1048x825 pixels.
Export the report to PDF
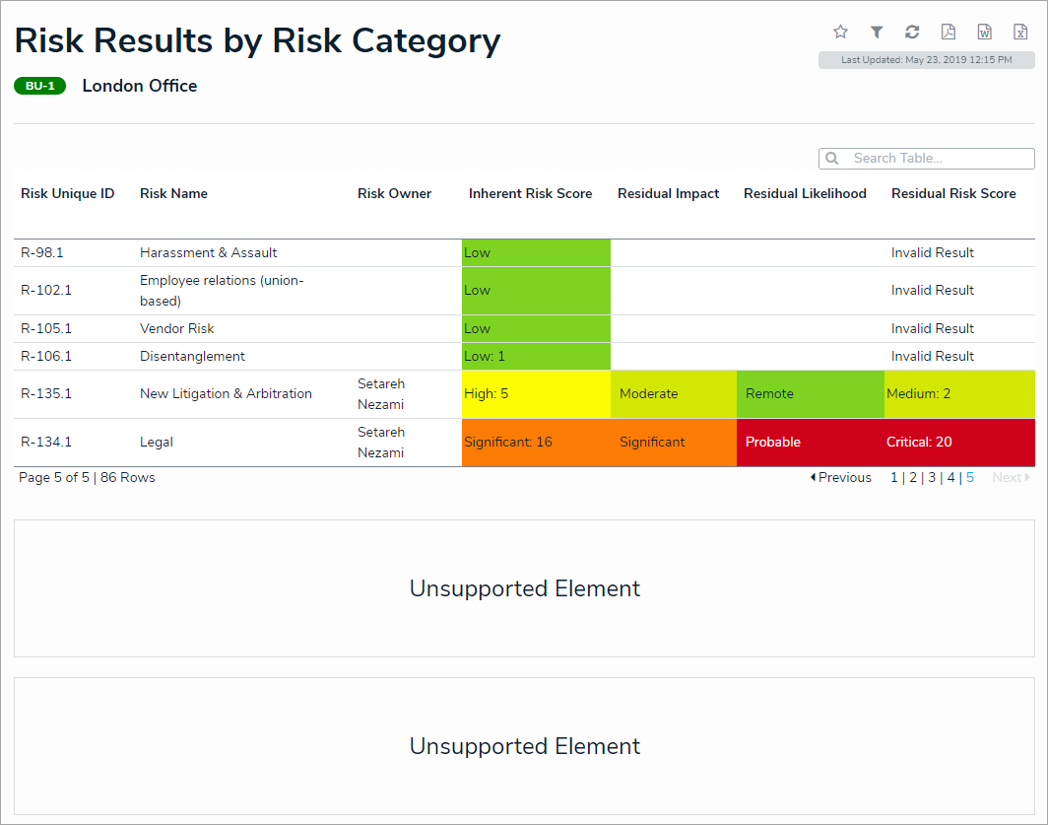pos(948,32)
